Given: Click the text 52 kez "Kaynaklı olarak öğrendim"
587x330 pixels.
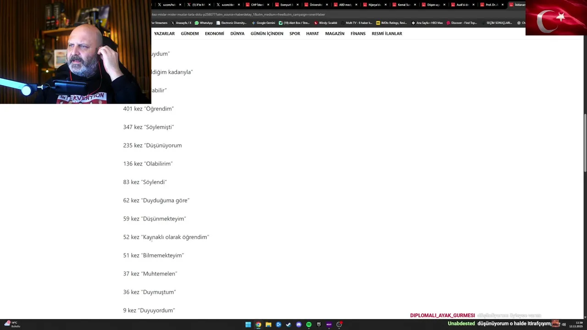Looking at the screenshot, I should tap(166, 237).
